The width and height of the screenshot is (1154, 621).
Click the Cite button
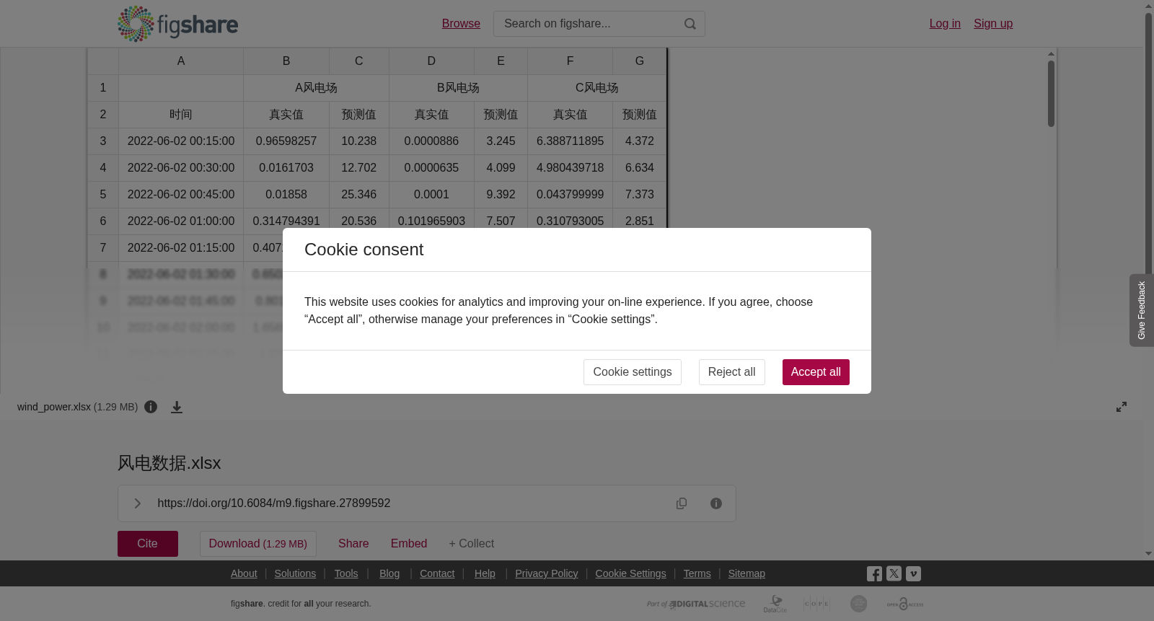tap(148, 544)
